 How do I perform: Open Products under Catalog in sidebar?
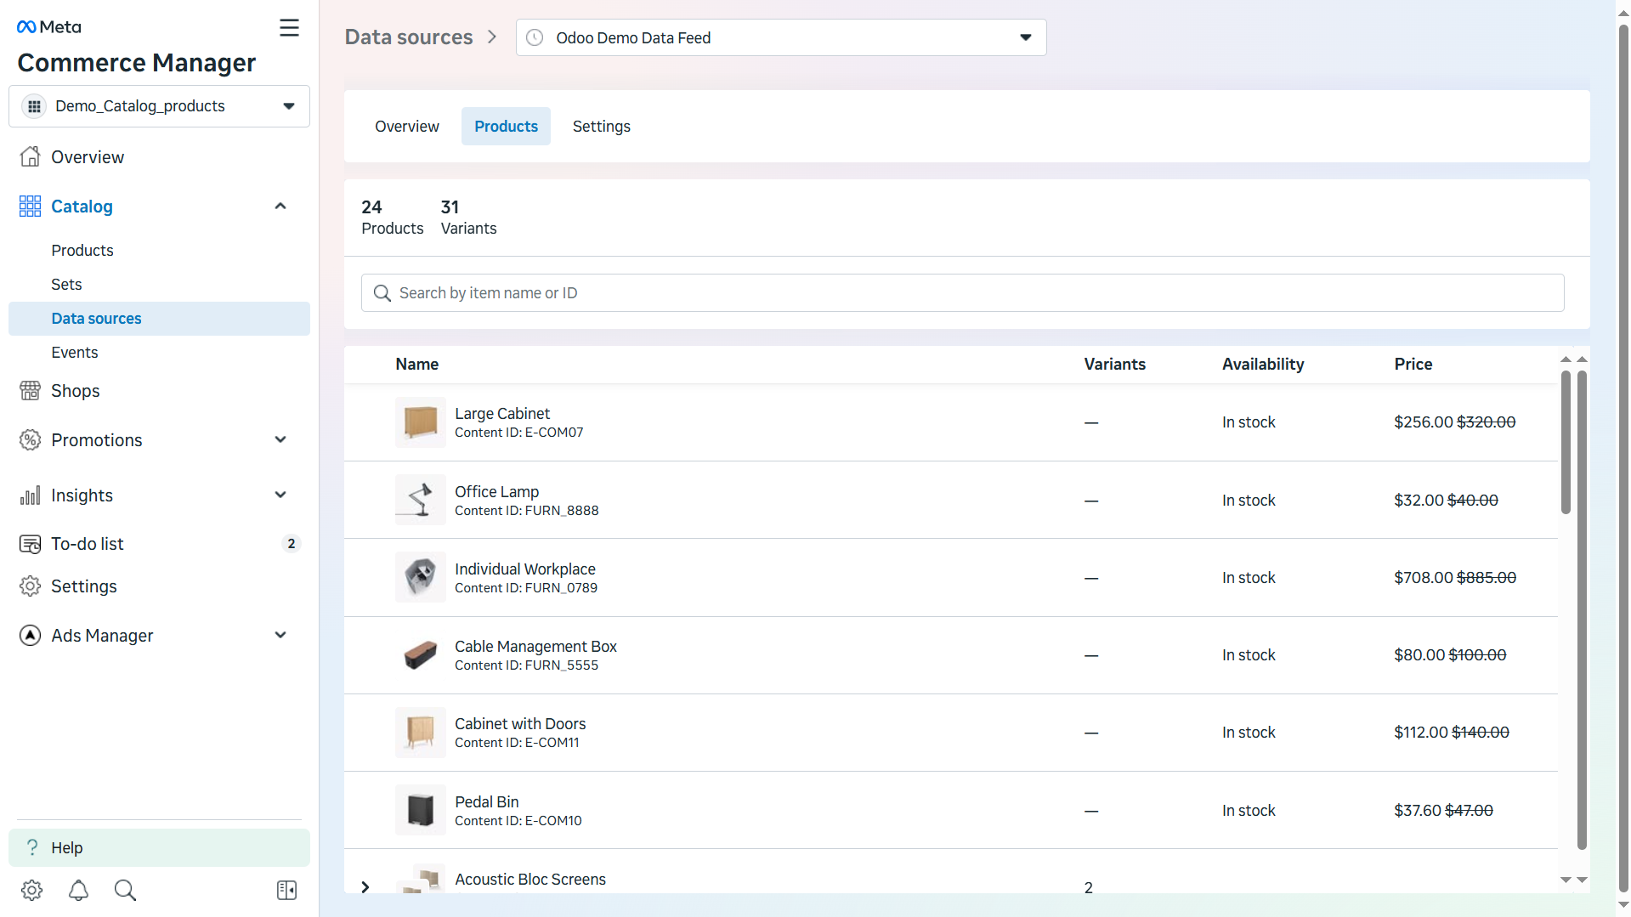82,250
